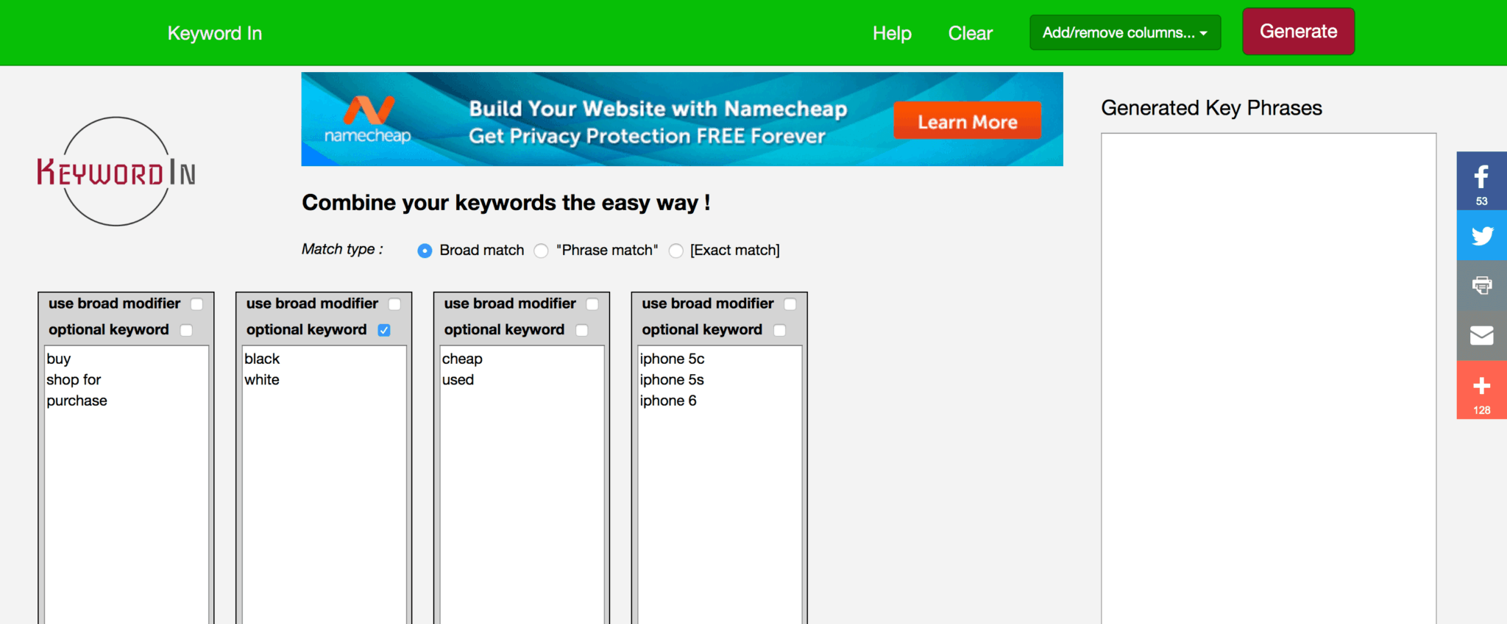Click the 'cheap' keyword line

pyautogui.click(x=462, y=359)
